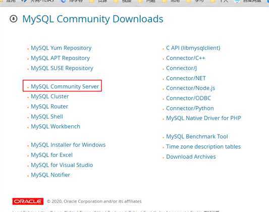The width and height of the screenshot is (269, 212).
Task: Open the MySQL SUSE Repository link
Action: (62, 68)
